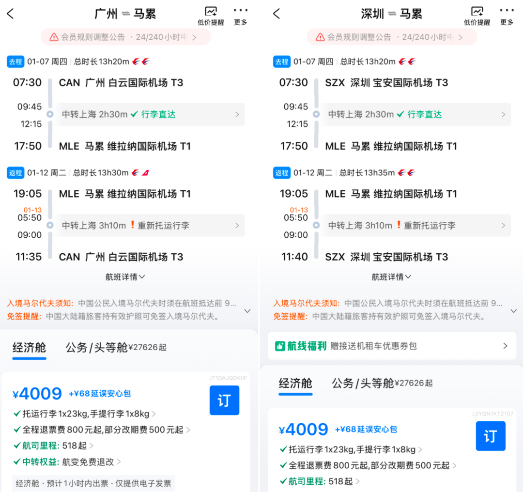
Task: Open 全程退票费800元起 rules on 广州 screen
Action: tap(102, 430)
